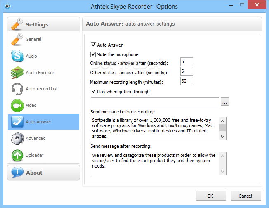Click the Settings header wrench icon

coord(17,24)
